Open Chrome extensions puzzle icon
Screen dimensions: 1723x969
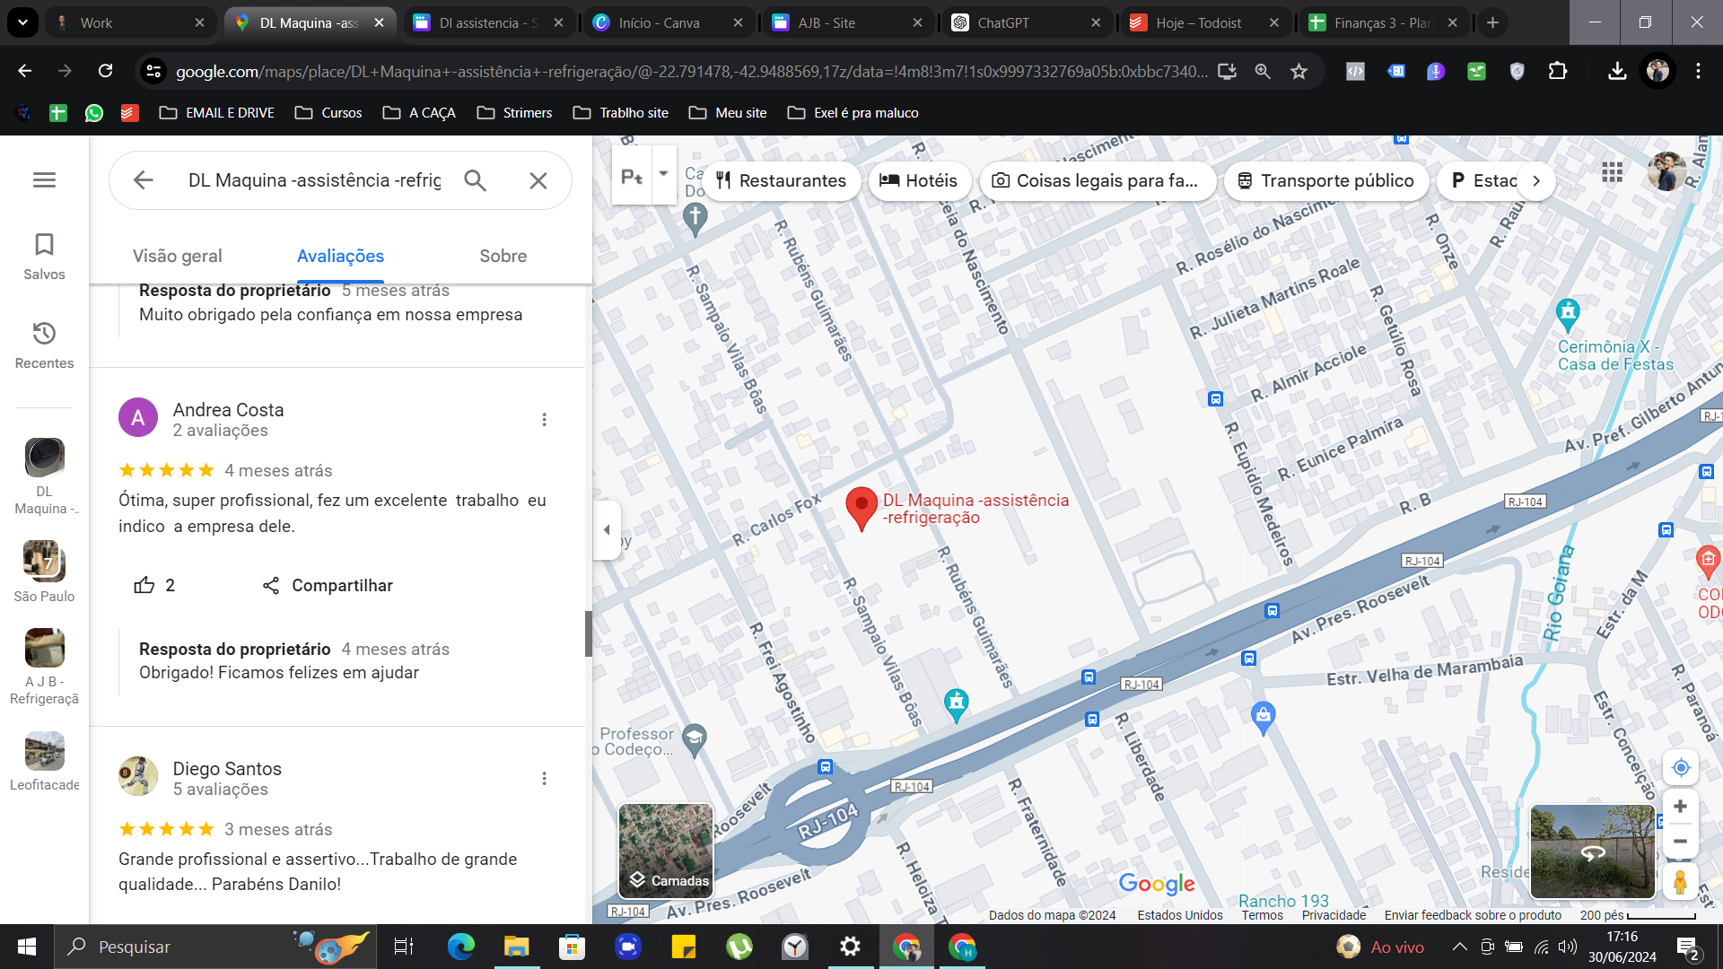[1558, 71]
